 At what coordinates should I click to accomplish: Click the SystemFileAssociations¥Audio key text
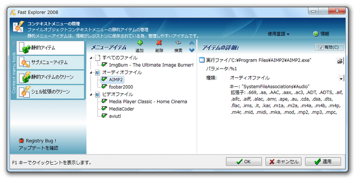coord(276,86)
